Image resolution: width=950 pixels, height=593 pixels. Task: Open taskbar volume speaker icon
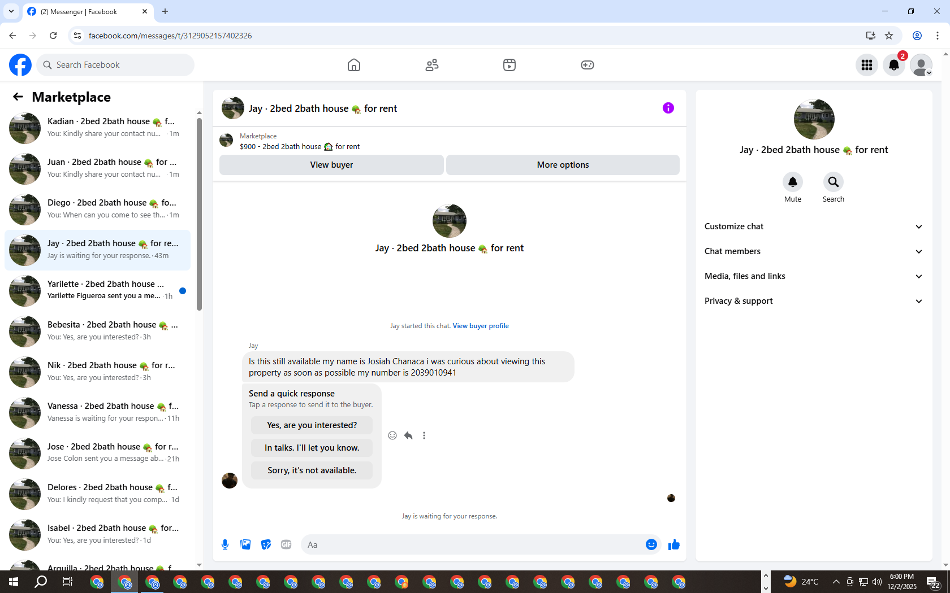(877, 582)
